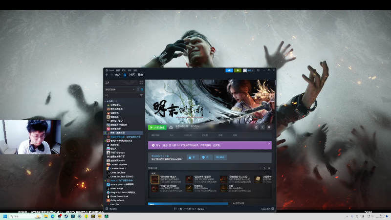Open the account name dropdown beside avatar

point(250,70)
